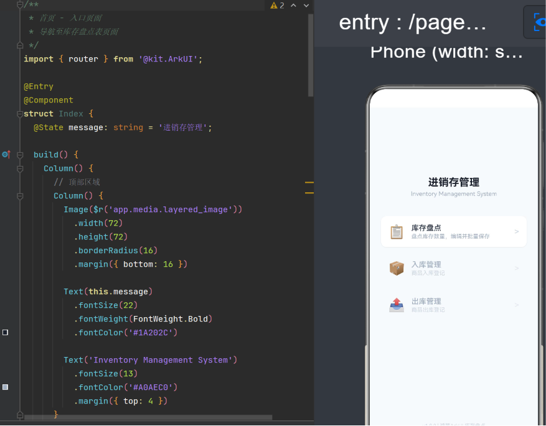
Task: Click the '进销存管理' string literal in code
Action: pos(183,127)
